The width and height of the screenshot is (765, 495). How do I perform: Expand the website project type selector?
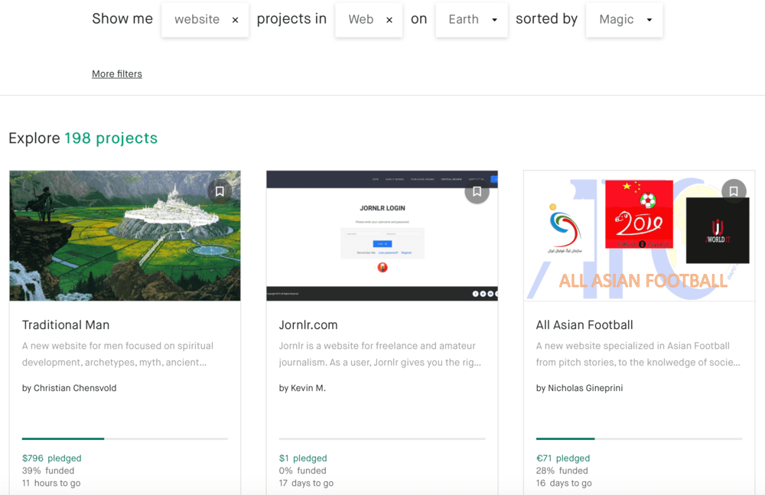[x=197, y=19]
